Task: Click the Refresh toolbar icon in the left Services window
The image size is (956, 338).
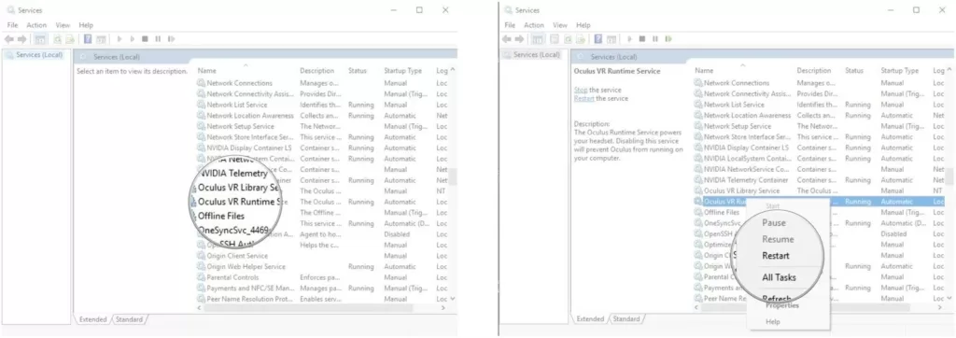Action: click(x=57, y=39)
